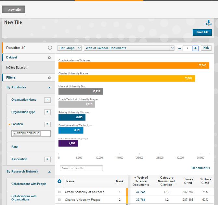Open Collaborations with People filter
The width and height of the screenshot is (218, 205).
pyautogui.click(x=29, y=184)
